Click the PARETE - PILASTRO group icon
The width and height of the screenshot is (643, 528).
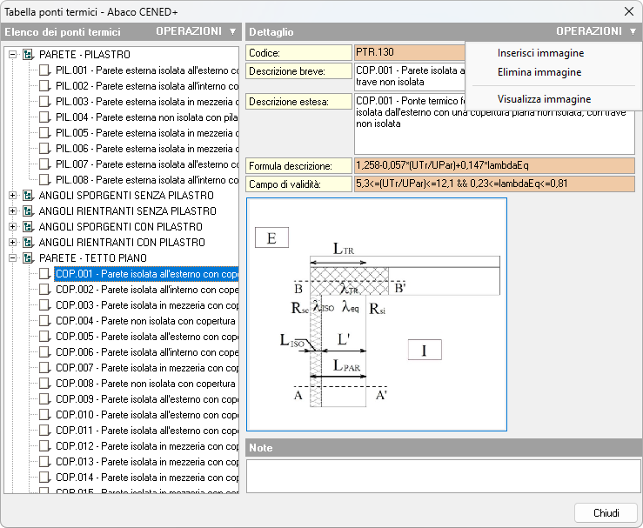pos(29,55)
